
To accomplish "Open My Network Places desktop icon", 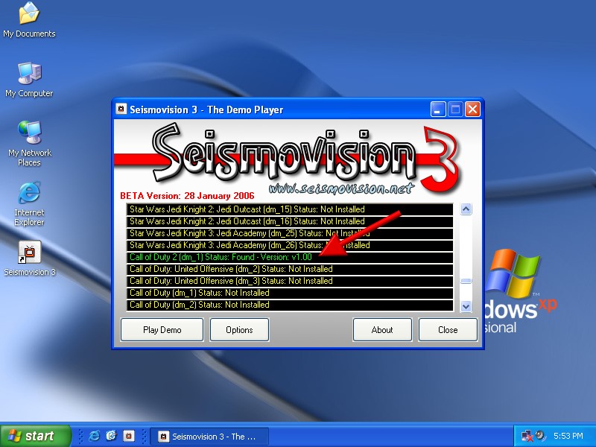I will tap(29, 134).
